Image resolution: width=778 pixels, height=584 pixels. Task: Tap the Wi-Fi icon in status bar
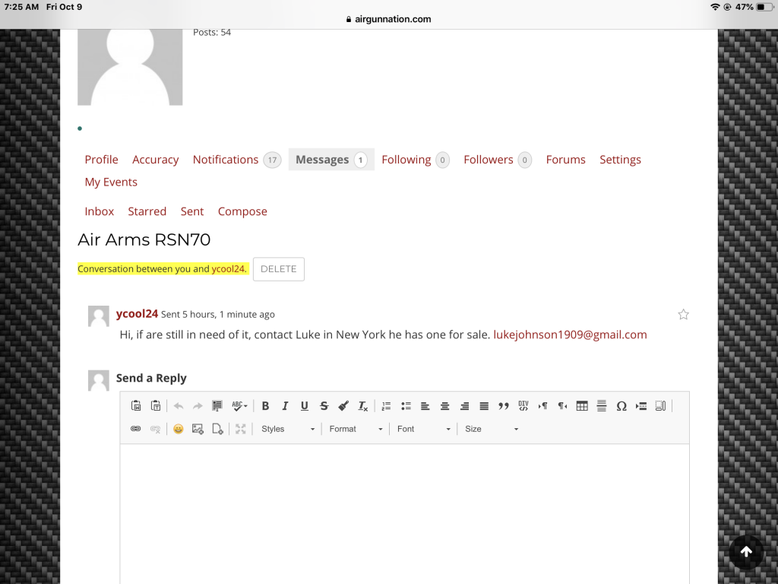[x=715, y=7]
